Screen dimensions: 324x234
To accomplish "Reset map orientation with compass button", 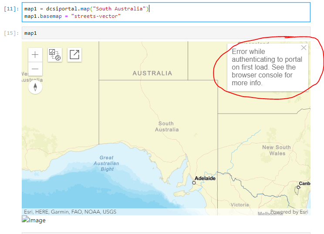I will (x=35, y=87).
